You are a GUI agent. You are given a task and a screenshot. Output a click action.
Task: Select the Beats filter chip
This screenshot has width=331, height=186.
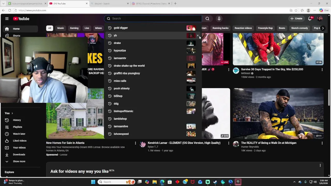[x=282, y=28]
